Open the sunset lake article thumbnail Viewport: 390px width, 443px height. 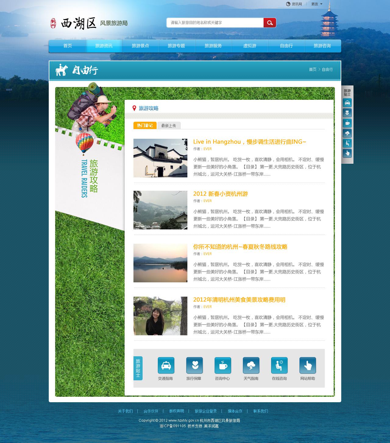point(160,263)
